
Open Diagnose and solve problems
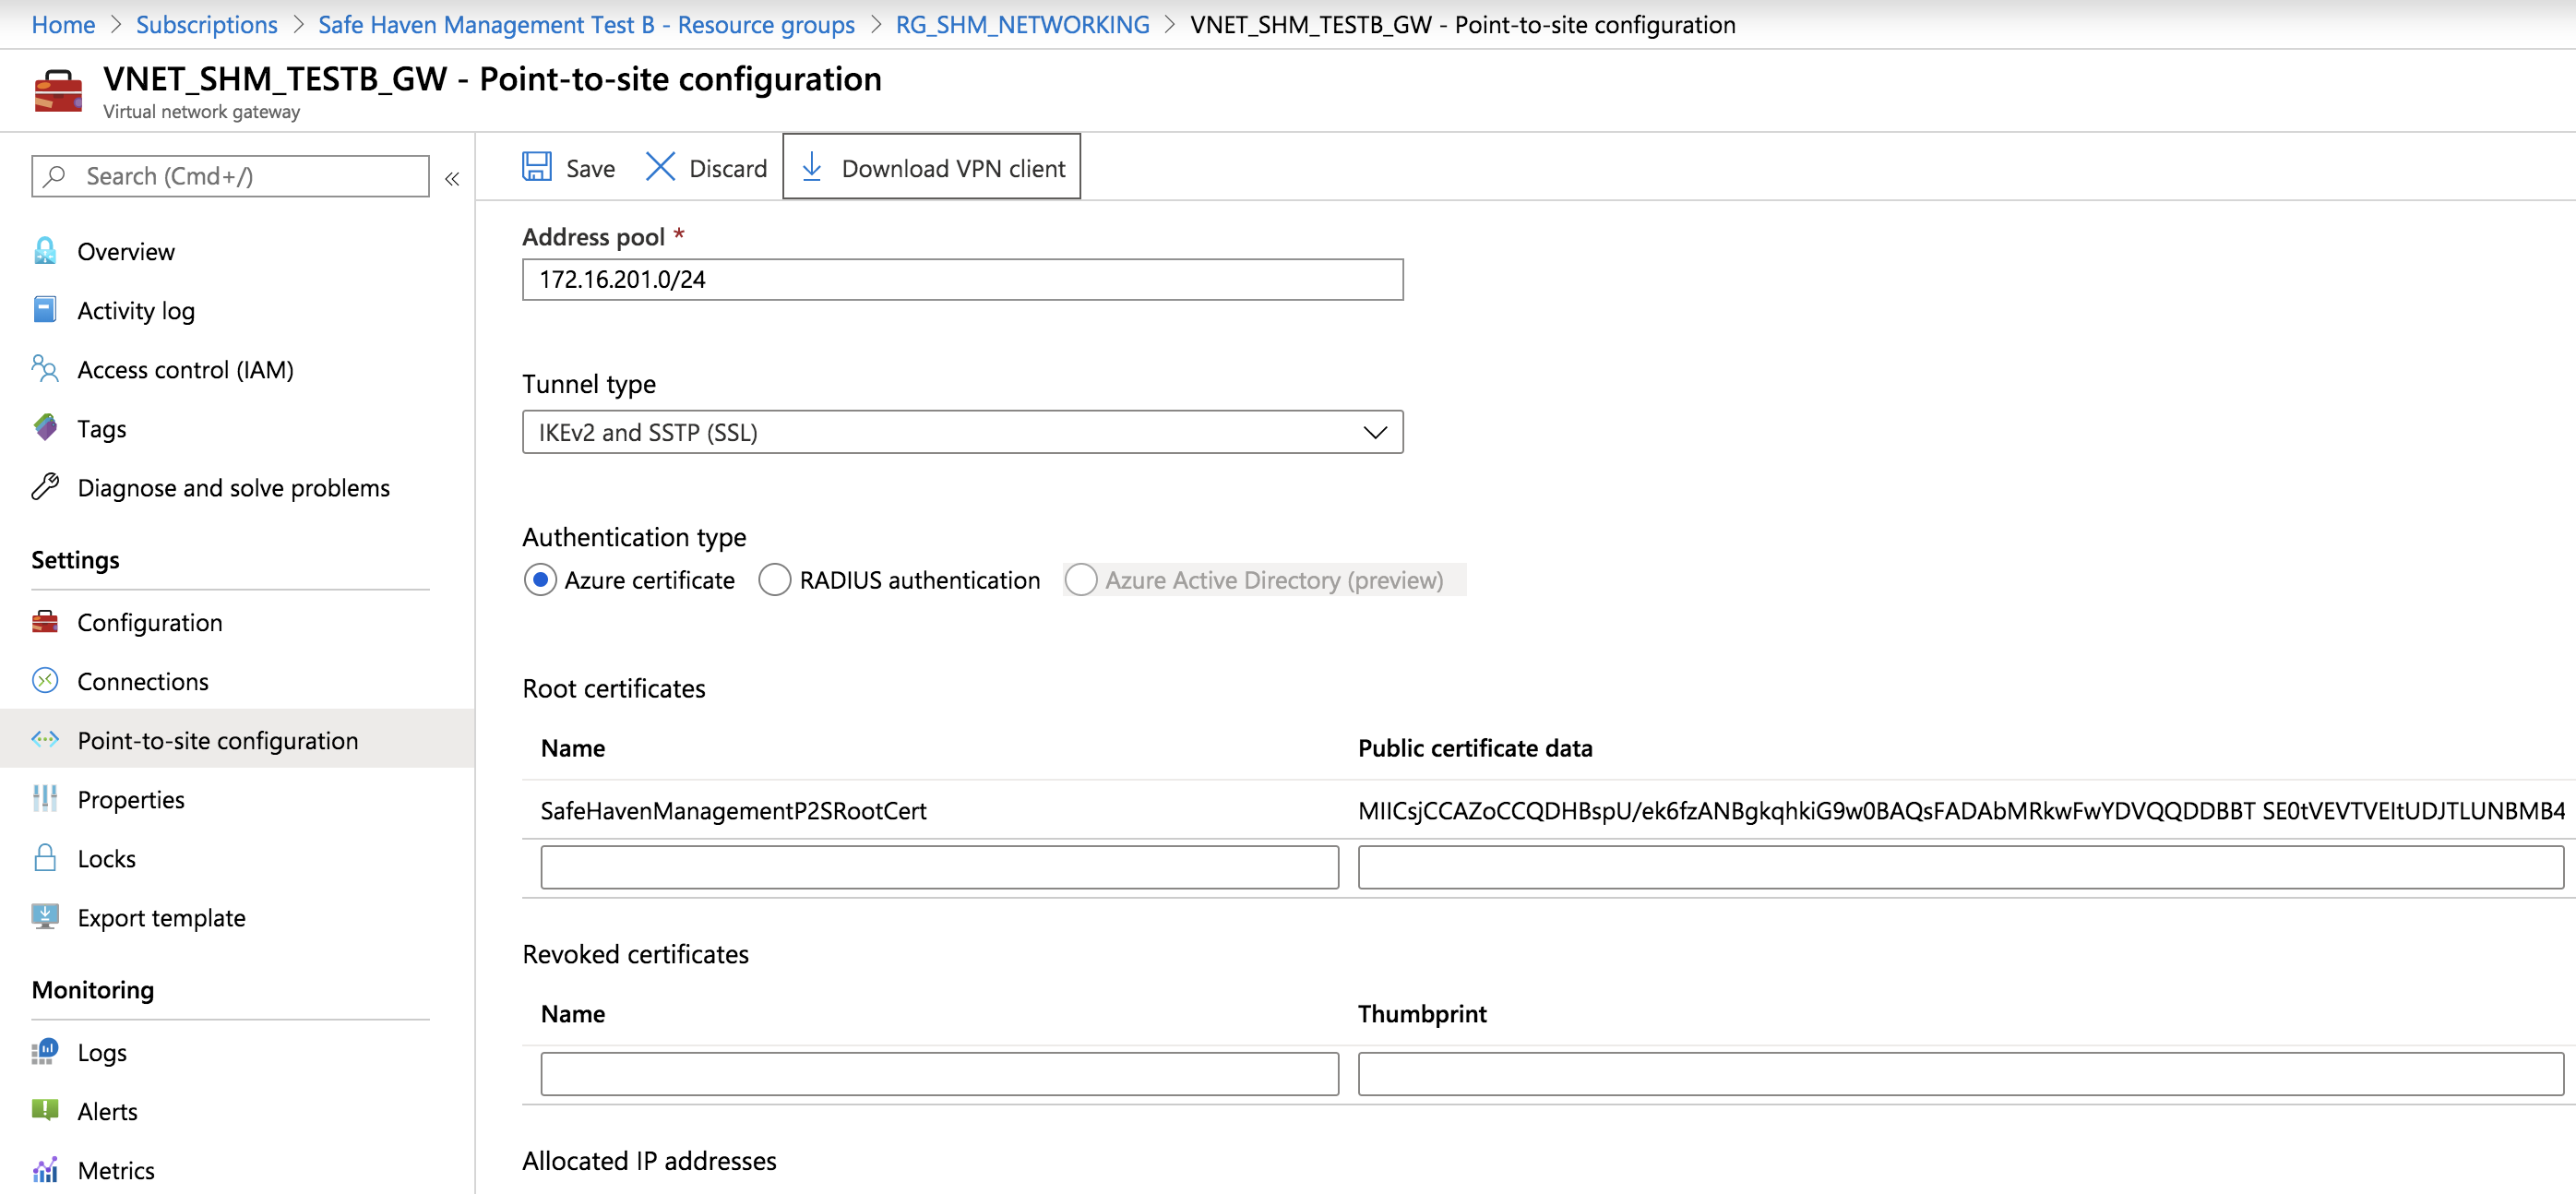click(233, 488)
